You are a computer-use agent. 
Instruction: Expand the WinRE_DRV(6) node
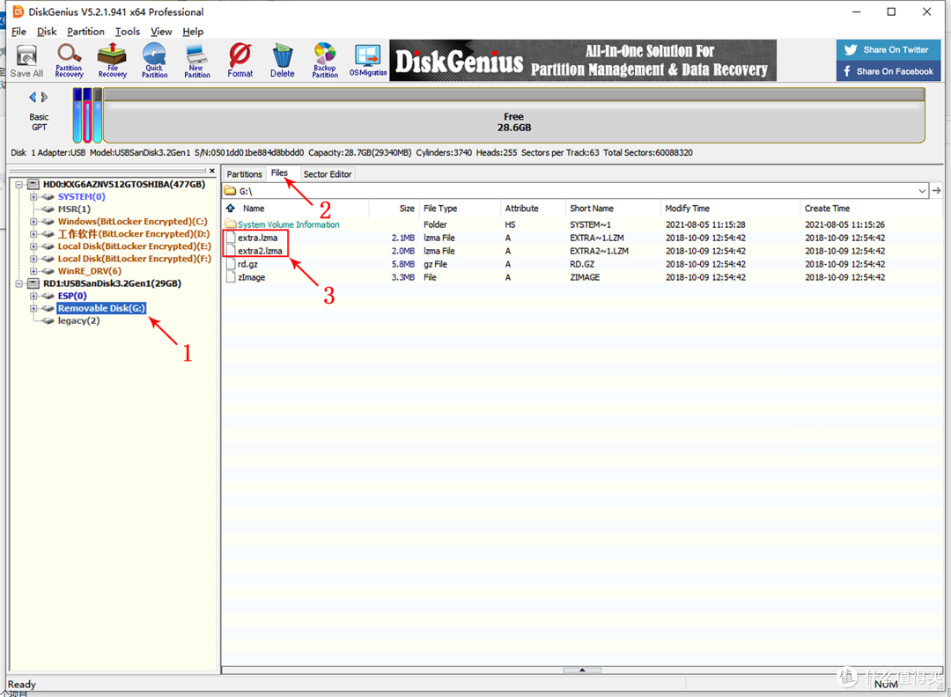(33, 271)
